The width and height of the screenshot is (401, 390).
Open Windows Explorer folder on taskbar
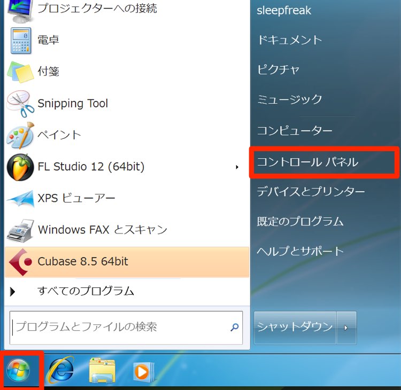pyautogui.click(x=102, y=370)
